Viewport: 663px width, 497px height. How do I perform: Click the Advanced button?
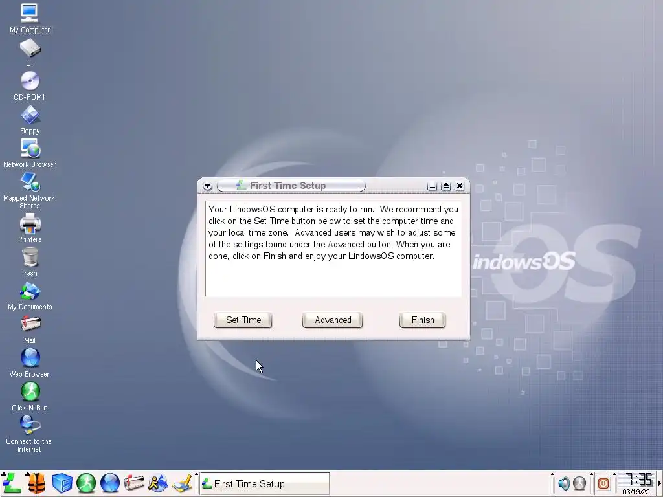pos(333,320)
